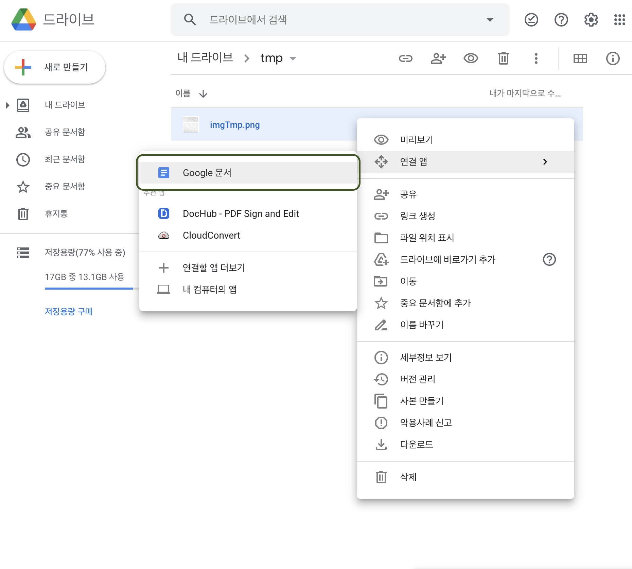Click the 저장용량 구매 link
632x569 pixels.
pos(69,311)
